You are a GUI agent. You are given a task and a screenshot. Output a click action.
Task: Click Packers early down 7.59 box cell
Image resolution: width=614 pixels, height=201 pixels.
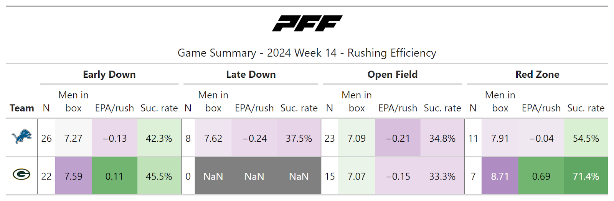point(73,176)
